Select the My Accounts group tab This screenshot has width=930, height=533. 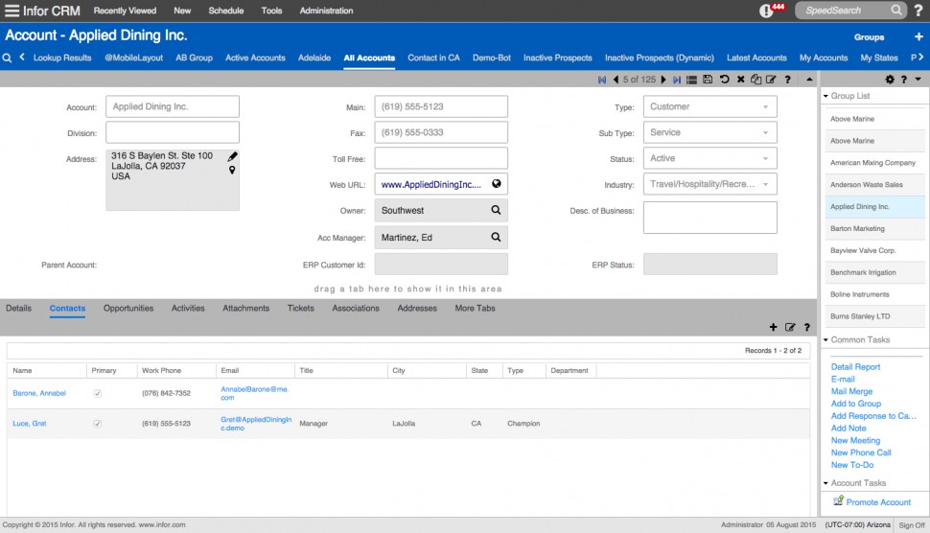(x=824, y=58)
